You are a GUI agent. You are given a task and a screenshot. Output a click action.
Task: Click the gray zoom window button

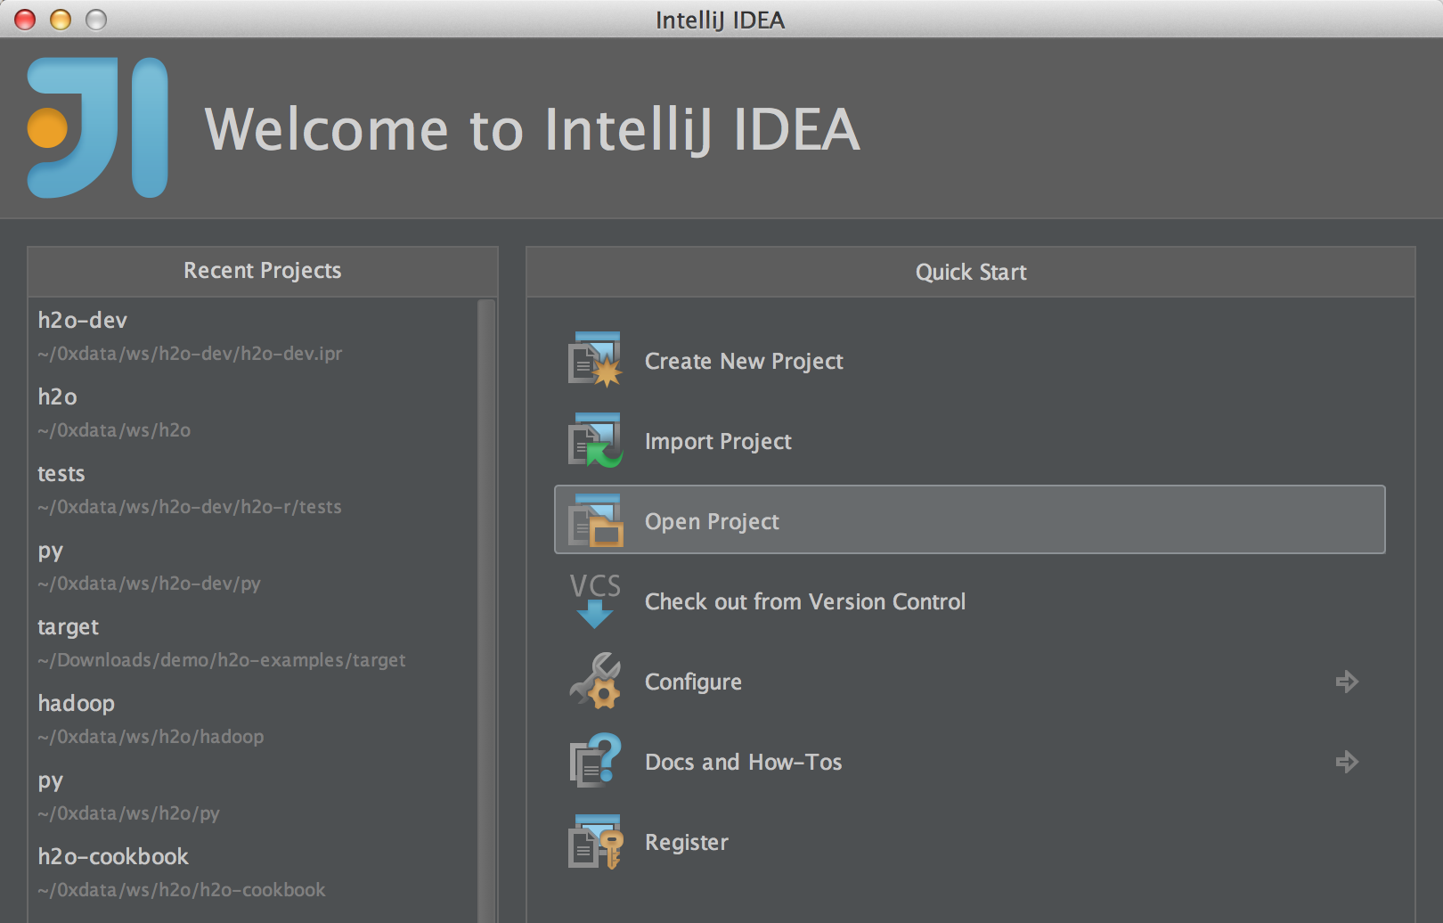pyautogui.click(x=96, y=20)
